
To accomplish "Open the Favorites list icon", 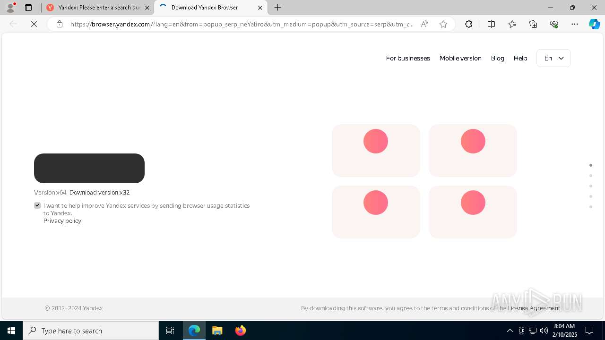I will pos(512,24).
